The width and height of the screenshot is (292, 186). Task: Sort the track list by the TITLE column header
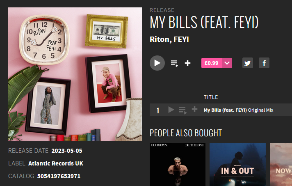pos(211,97)
